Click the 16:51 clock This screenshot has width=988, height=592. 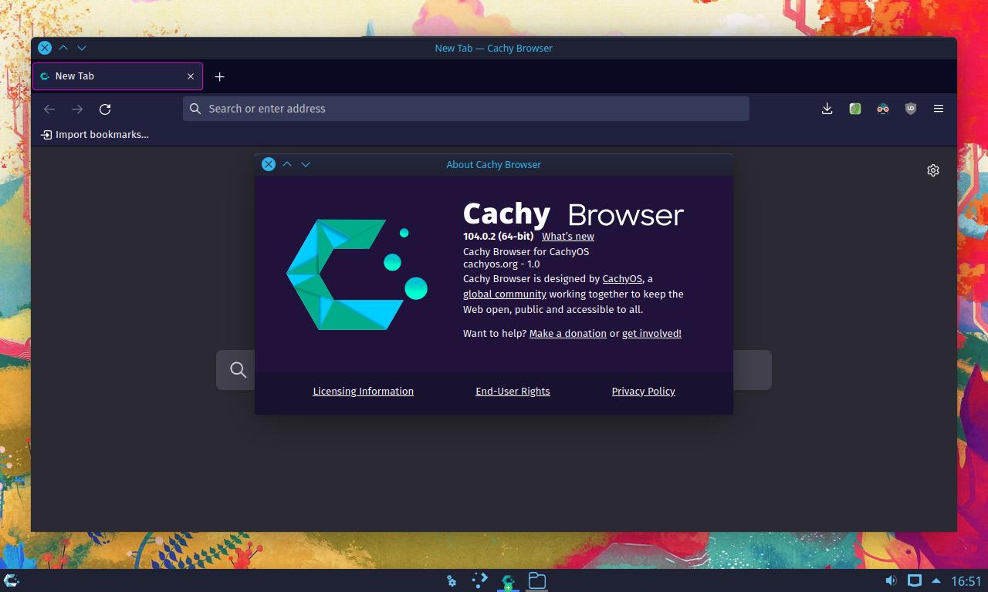click(966, 581)
